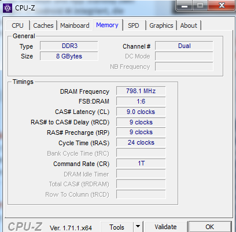Click the version text Ver. 1.71.1.x64
Screen dimensions: 236x232
[71, 228]
